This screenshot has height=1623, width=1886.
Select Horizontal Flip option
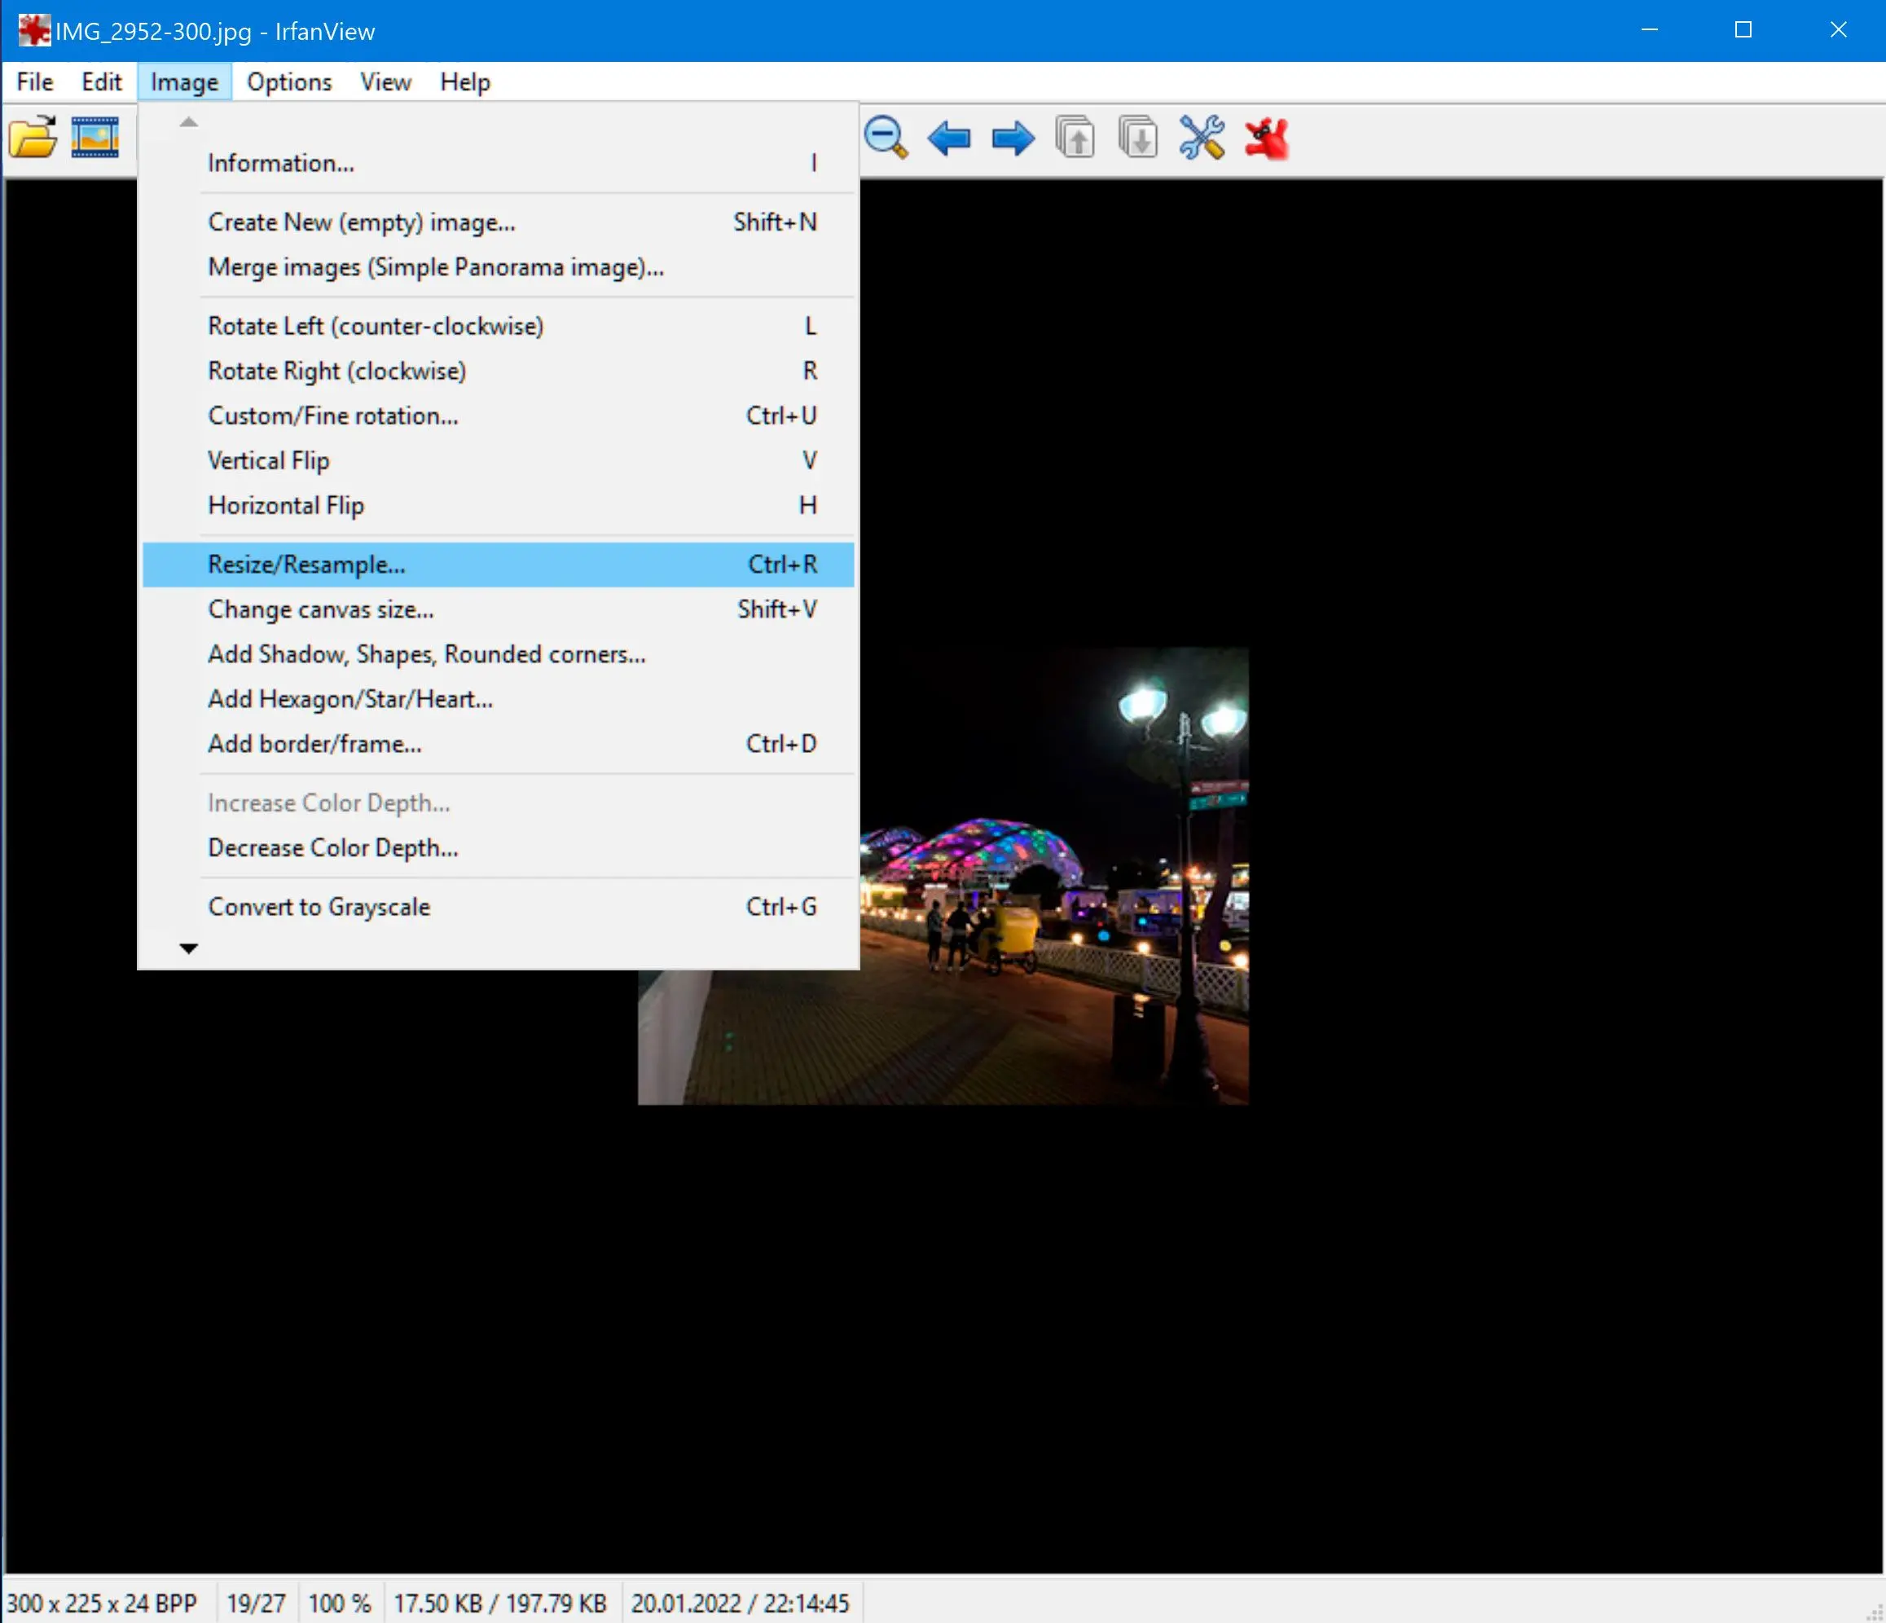(x=284, y=505)
